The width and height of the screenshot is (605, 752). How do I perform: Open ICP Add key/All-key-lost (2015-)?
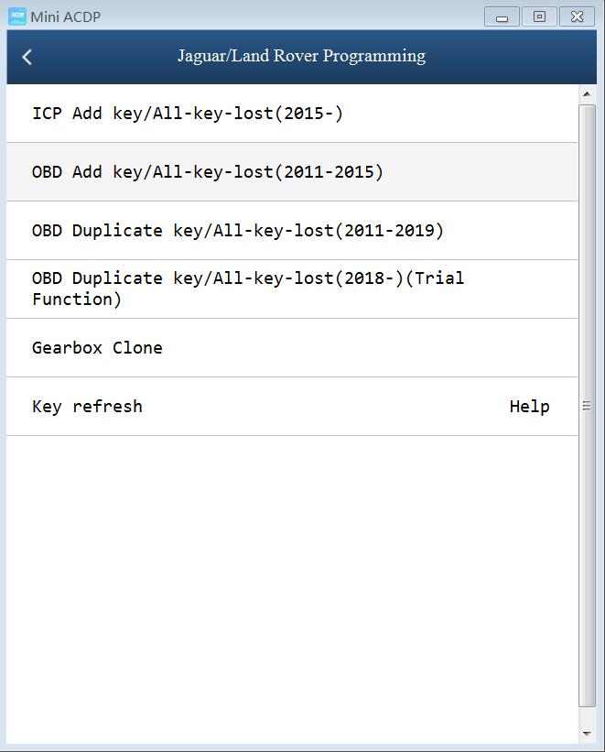pos(292,114)
